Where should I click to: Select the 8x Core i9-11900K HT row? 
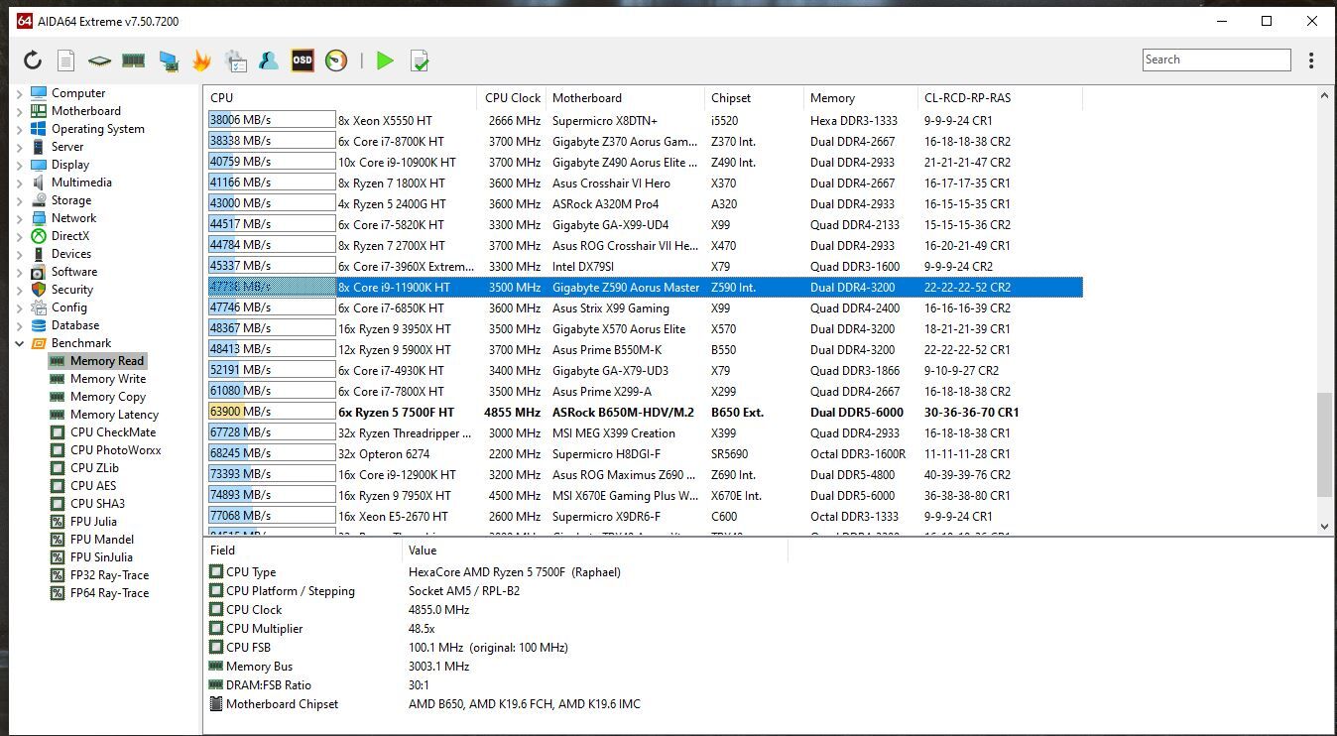(x=645, y=287)
